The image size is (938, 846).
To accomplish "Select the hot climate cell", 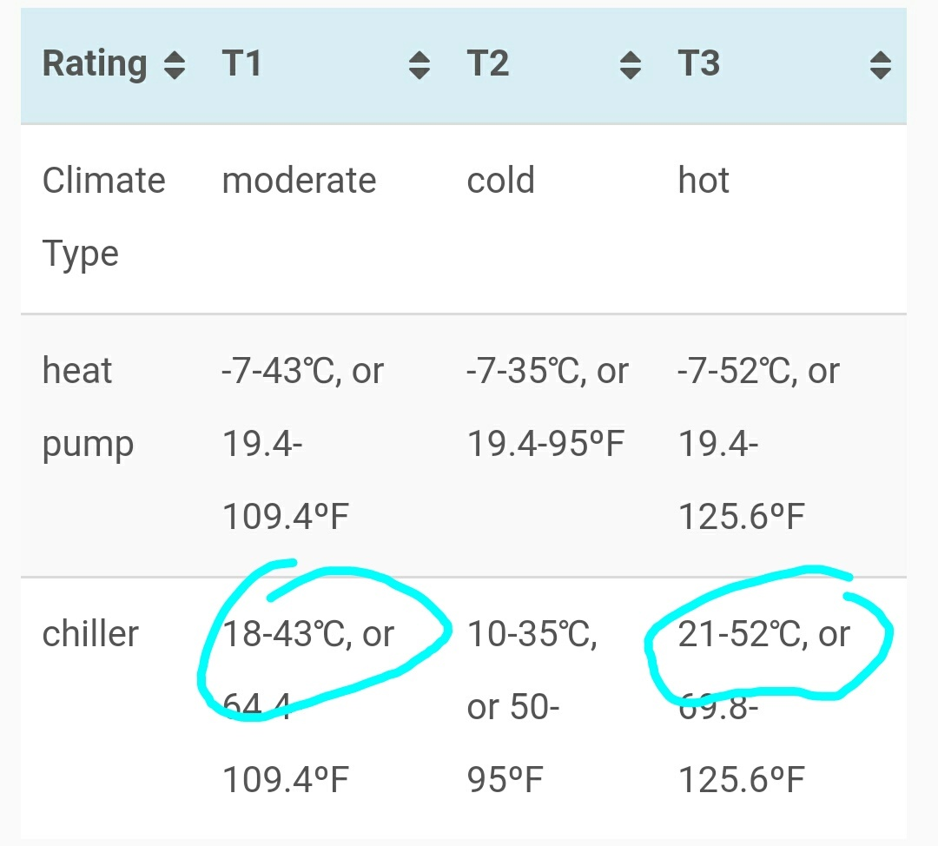I will [x=703, y=180].
